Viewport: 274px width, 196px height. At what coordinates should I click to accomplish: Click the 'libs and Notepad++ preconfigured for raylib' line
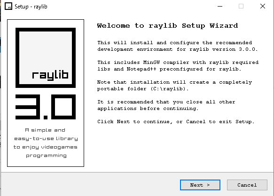(x=169, y=69)
